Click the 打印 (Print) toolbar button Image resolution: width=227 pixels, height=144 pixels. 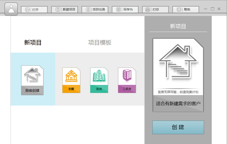point(156,9)
